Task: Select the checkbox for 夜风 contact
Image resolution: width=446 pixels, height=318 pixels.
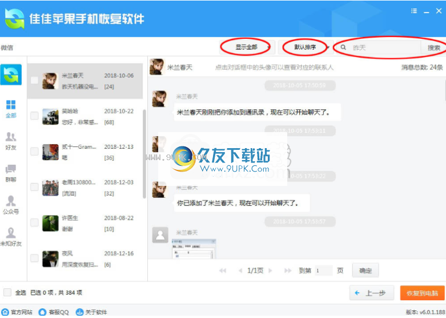Action: point(34,258)
